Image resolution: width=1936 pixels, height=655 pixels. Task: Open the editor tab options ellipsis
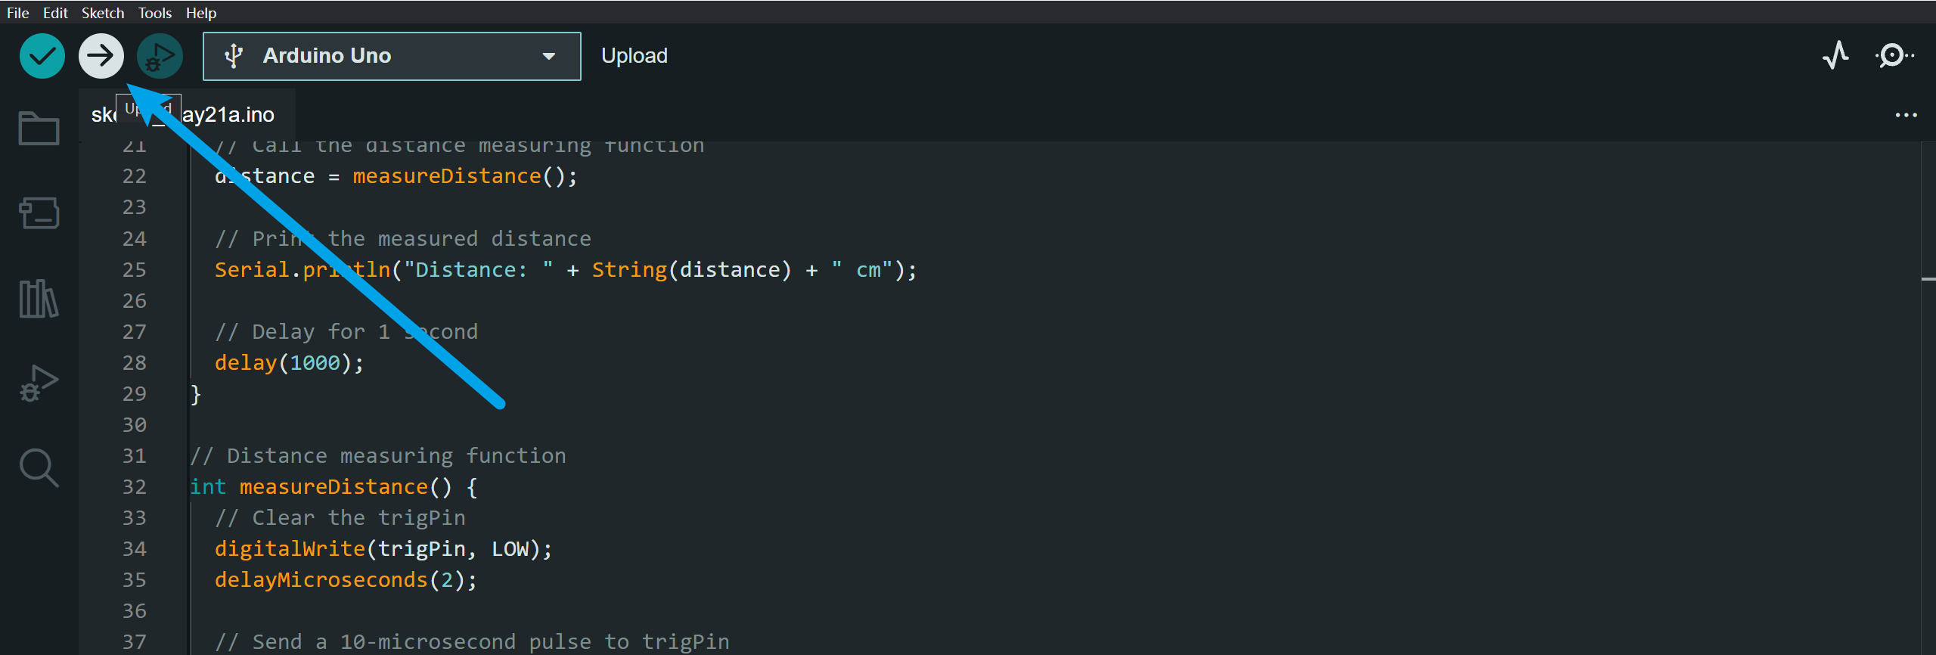(1906, 115)
